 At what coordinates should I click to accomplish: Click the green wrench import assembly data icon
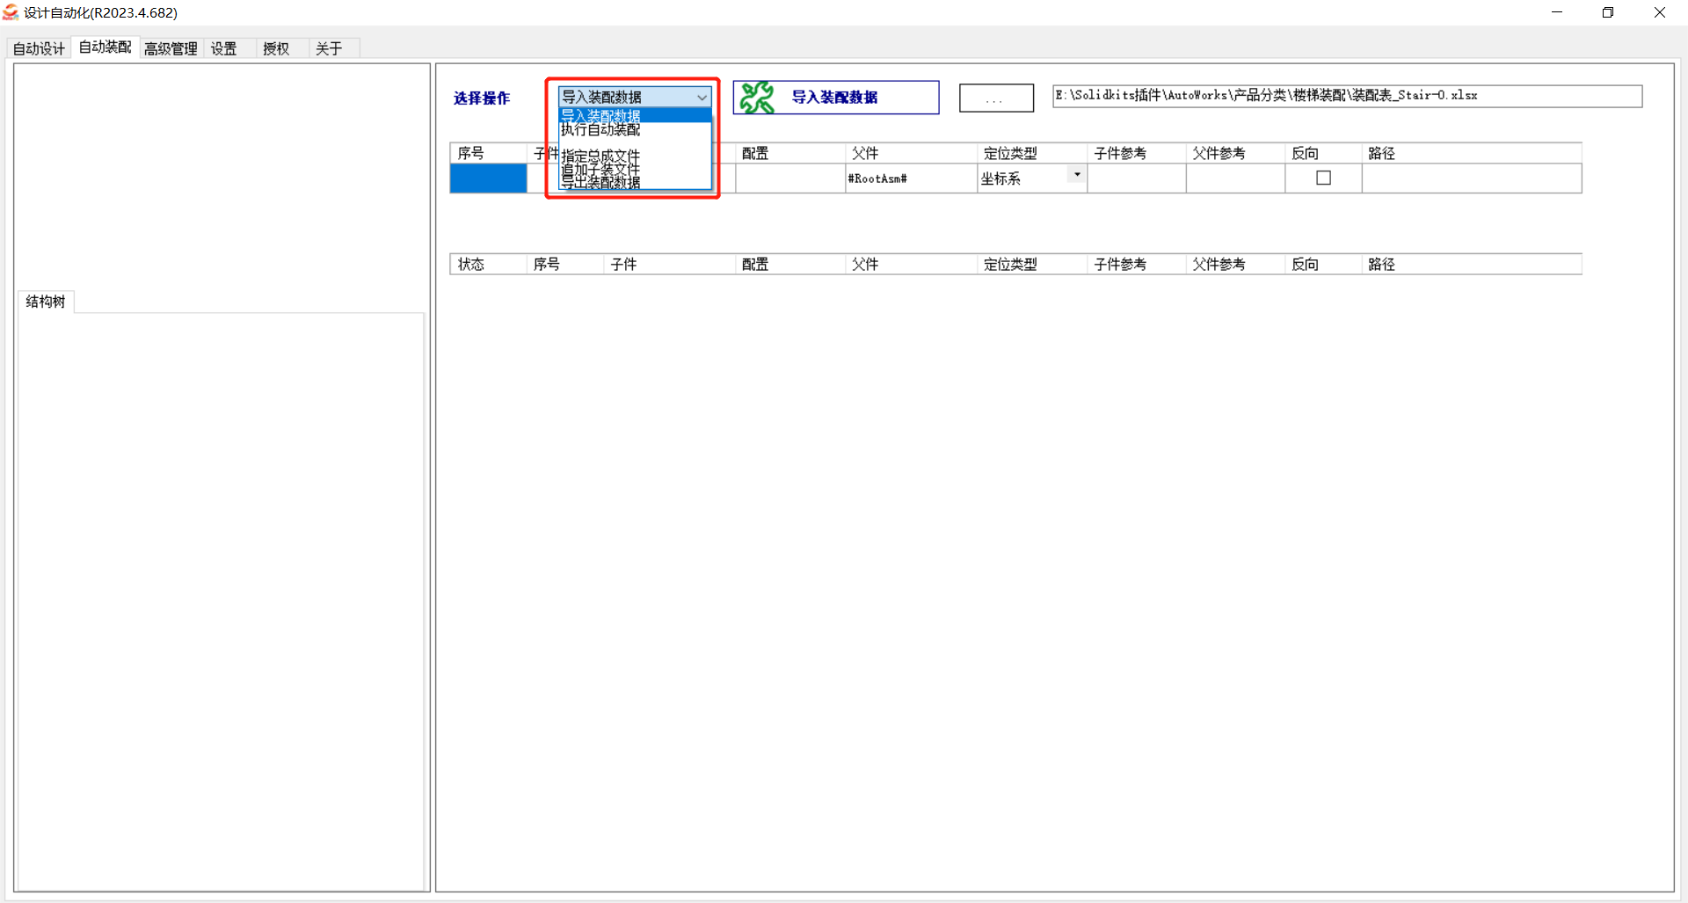[x=756, y=97]
